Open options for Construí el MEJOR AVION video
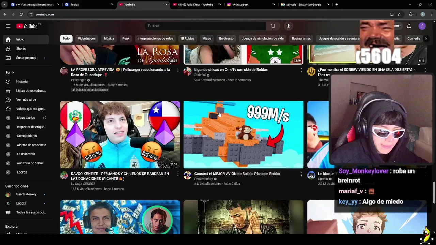 tap(301, 174)
